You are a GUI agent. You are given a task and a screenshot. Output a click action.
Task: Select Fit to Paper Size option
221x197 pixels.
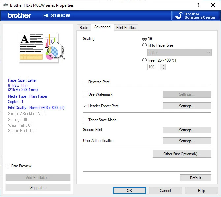click(x=144, y=45)
